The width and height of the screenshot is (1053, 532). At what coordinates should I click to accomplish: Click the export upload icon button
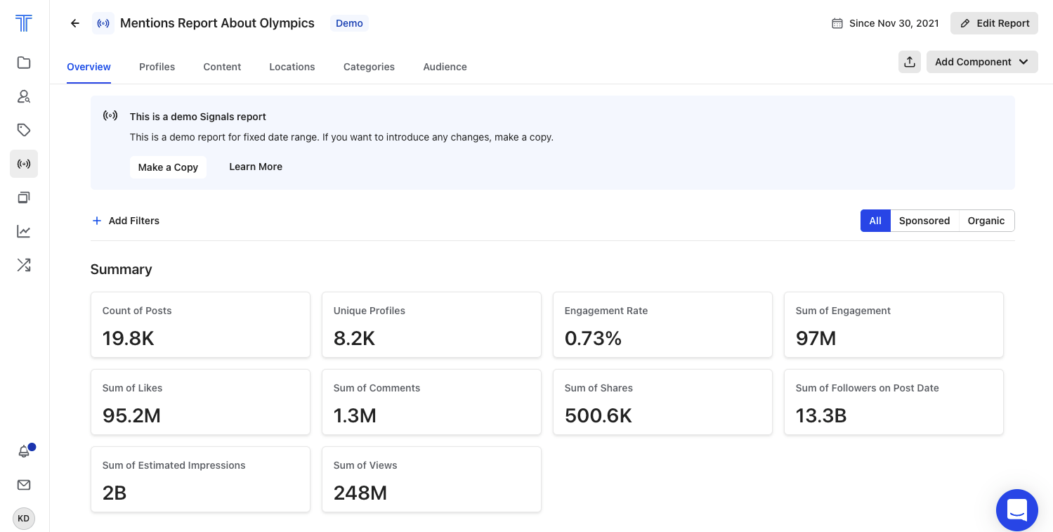pyautogui.click(x=909, y=62)
